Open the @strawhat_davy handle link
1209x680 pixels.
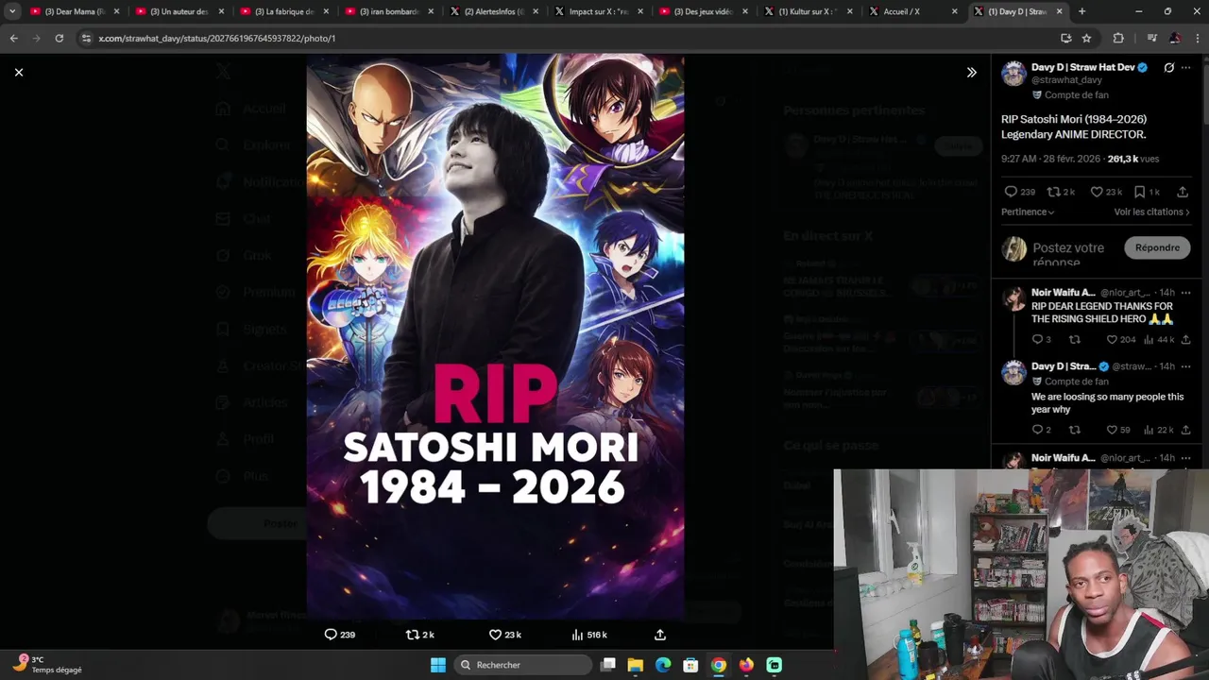click(x=1066, y=80)
